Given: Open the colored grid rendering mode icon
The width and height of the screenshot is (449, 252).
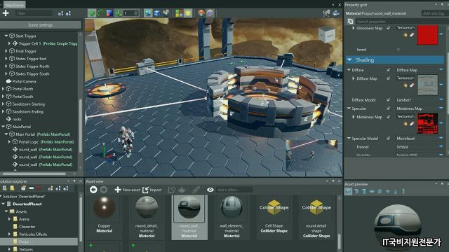Looking at the screenshot, I should tap(179, 13).
